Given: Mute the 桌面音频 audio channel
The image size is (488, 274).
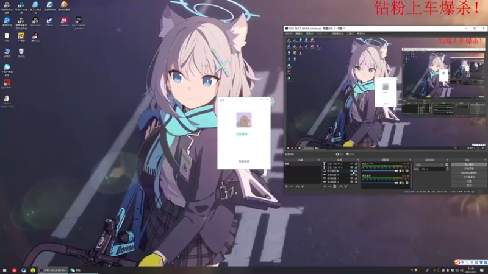Looking at the screenshot, I should 401,183.
